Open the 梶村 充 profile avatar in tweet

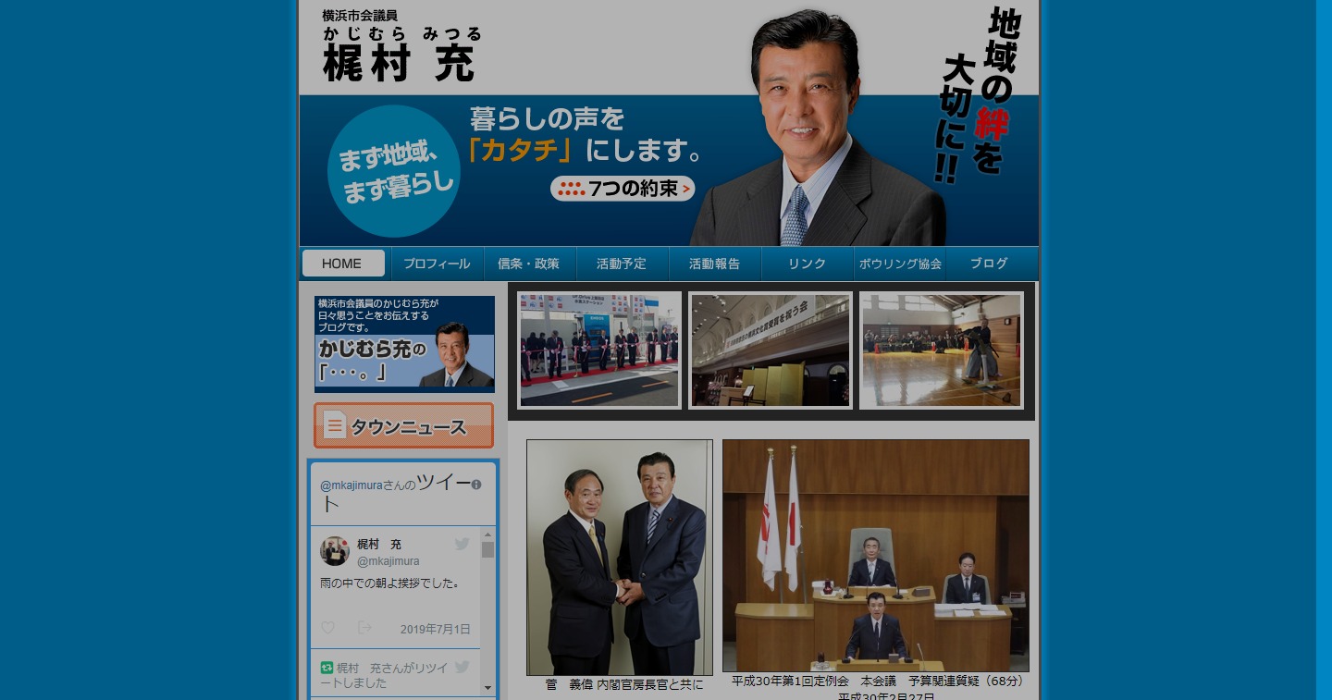click(x=334, y=551)
